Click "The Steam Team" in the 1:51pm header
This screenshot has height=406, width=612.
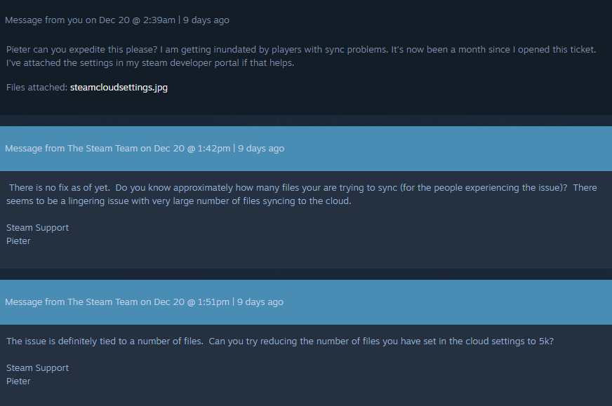102,302
